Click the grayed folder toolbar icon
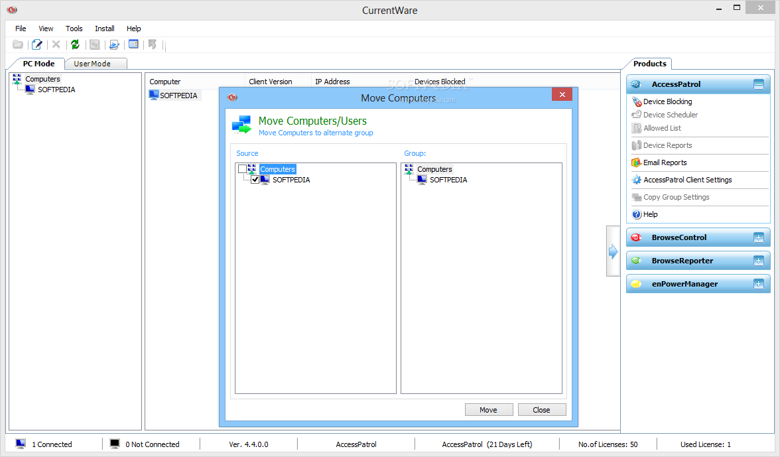780x457 pixels. click(18, 44)
